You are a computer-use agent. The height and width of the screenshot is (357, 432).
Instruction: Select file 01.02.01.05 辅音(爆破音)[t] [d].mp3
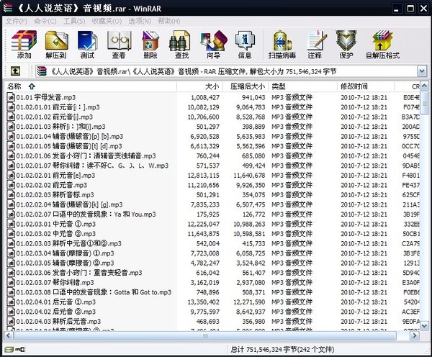69,146
